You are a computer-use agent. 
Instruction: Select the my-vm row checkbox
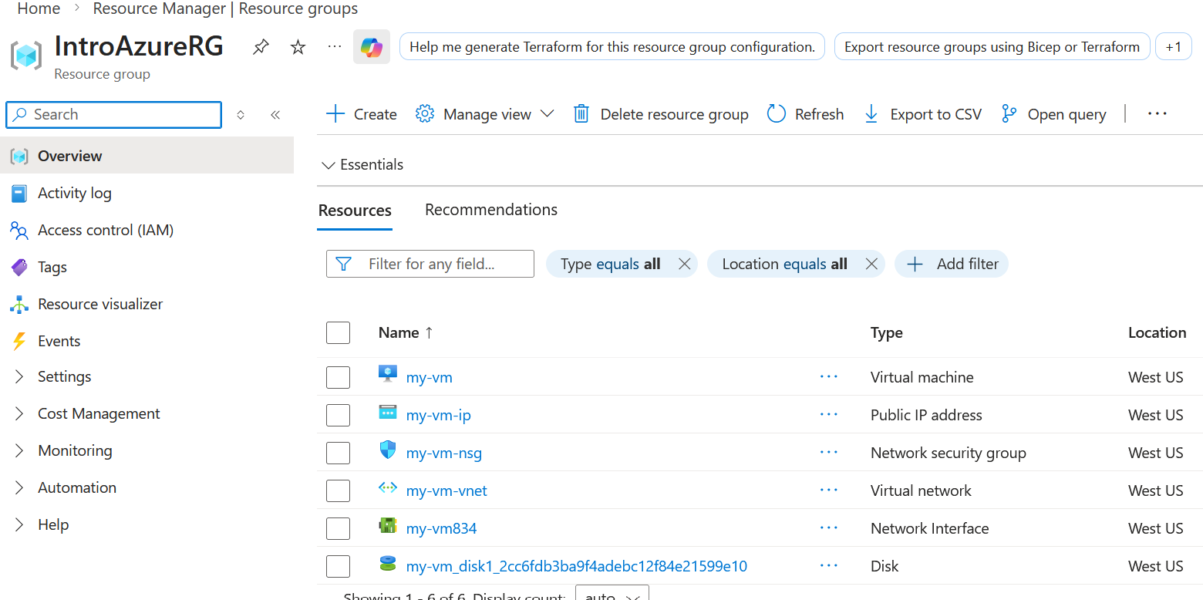click(x=338, y=377)
